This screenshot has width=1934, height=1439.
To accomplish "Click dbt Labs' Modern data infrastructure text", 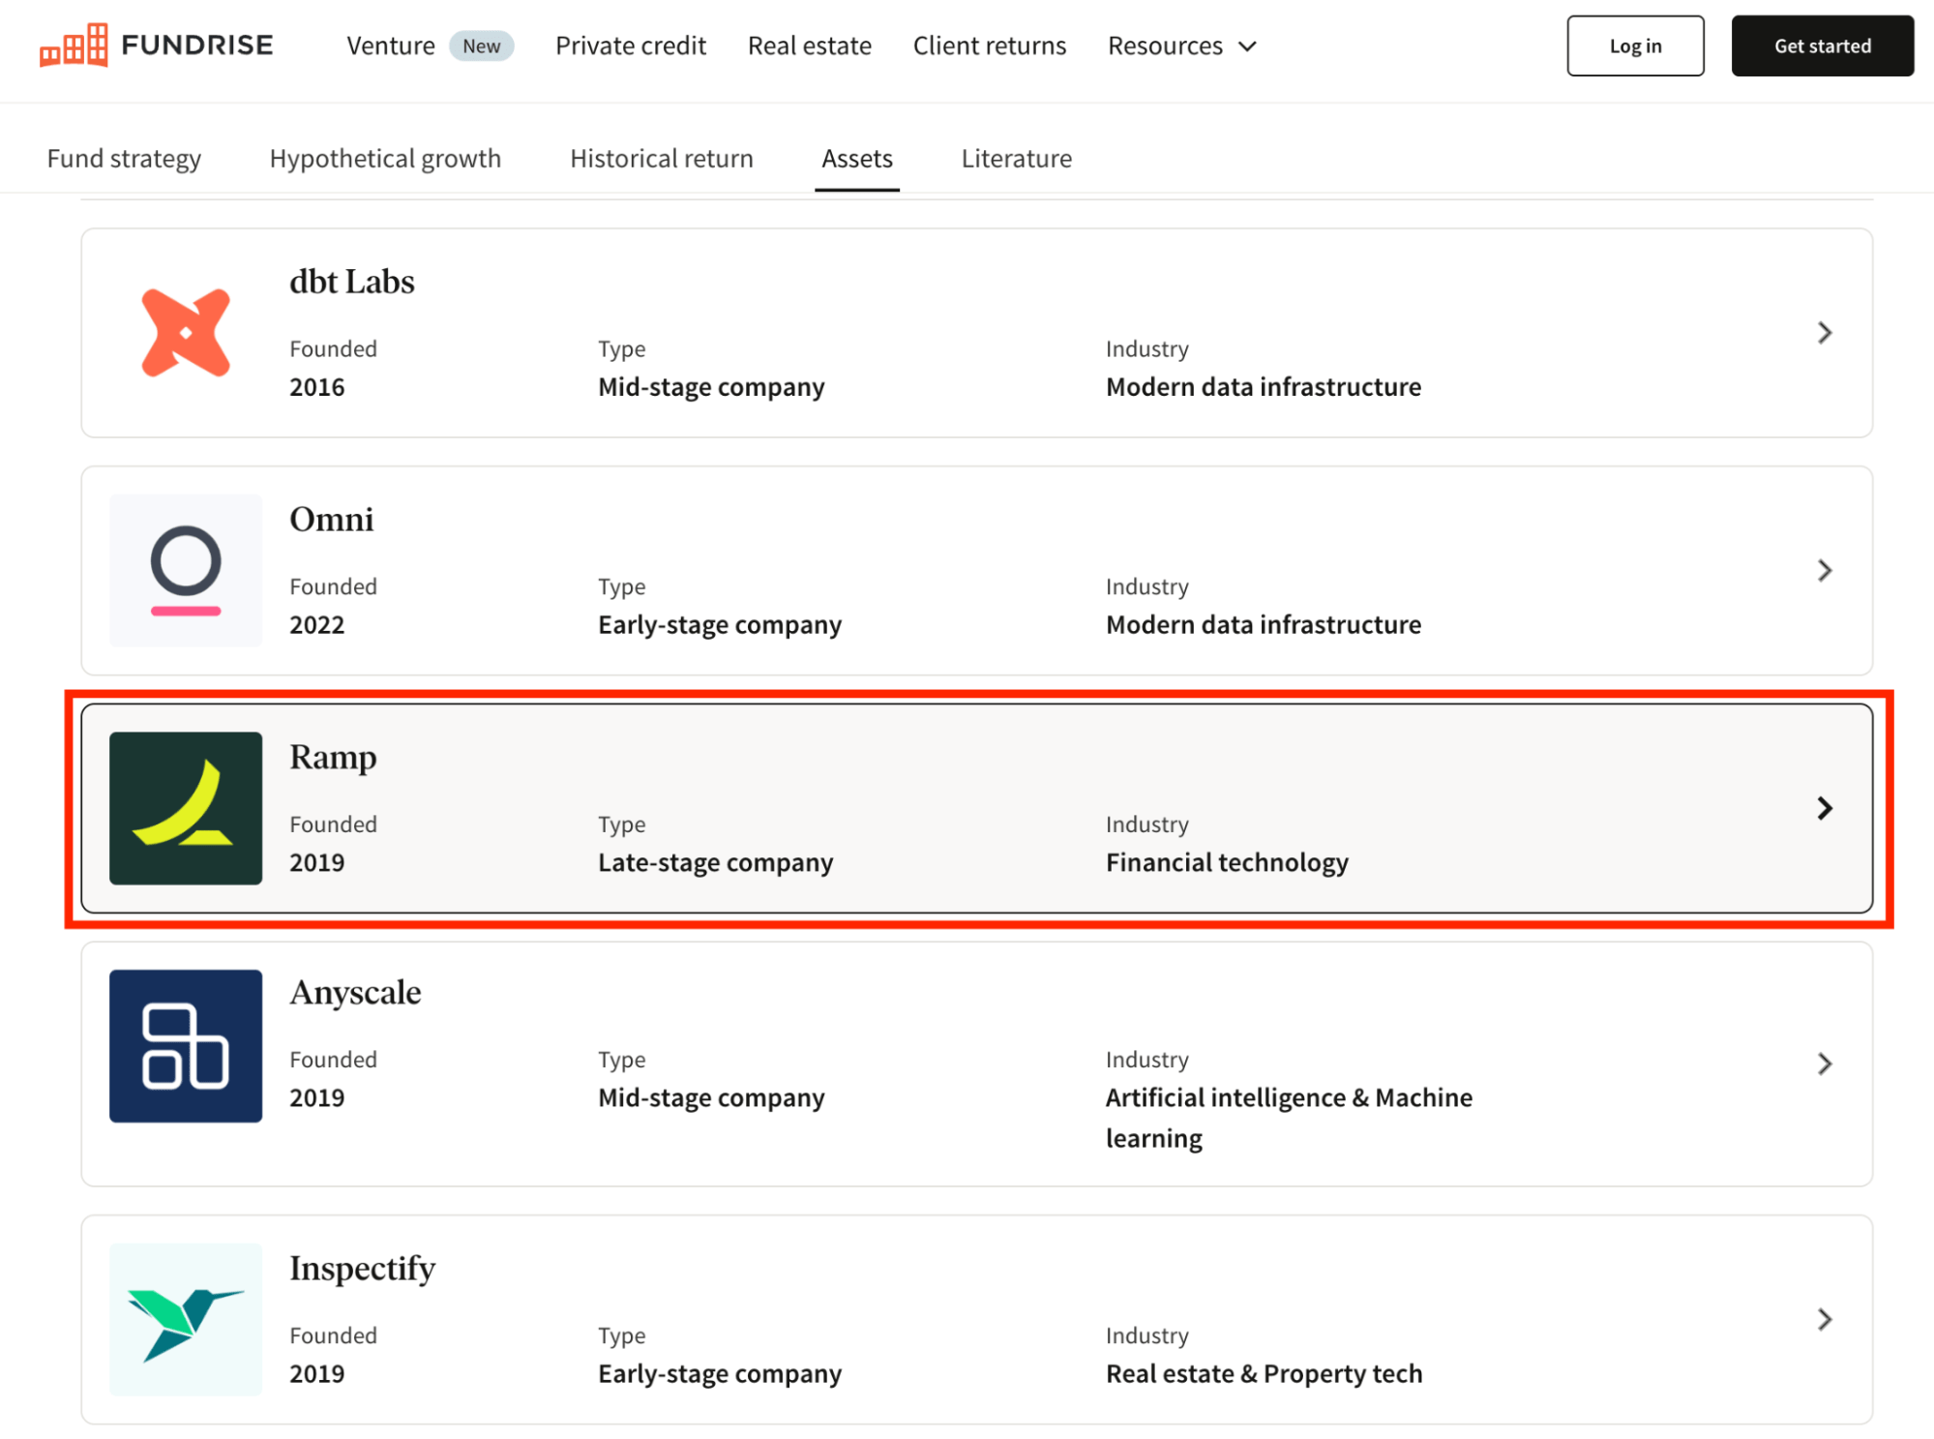I will click(x=1264, y=387).
